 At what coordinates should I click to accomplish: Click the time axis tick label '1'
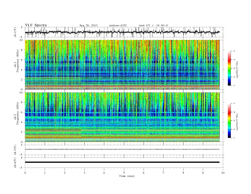click(x=45, y=173)
